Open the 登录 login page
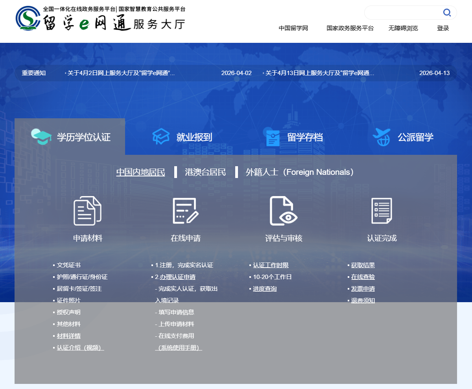The height and width of the screenshot is (389, 472). click(x=443, y=28)
